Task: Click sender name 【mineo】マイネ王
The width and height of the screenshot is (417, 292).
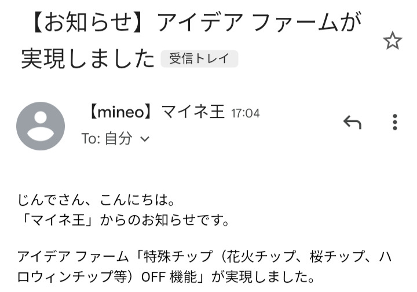Action: (155, 112)
